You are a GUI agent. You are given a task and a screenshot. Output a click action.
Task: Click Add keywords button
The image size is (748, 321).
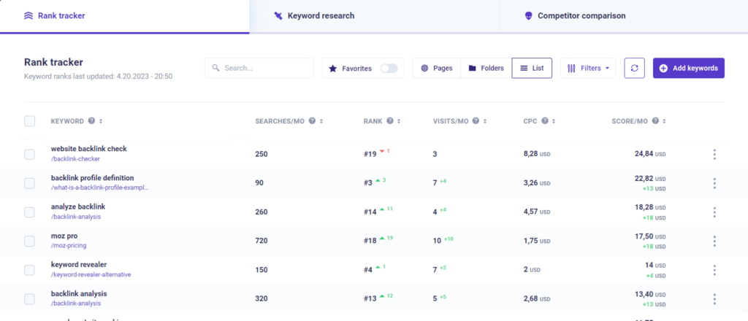click(689, 68)
